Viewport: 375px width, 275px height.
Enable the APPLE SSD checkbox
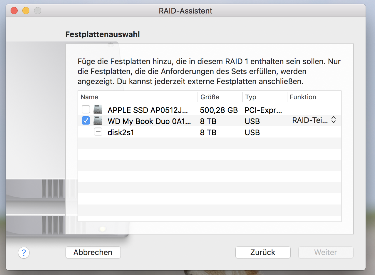click(x=86, y=110)
